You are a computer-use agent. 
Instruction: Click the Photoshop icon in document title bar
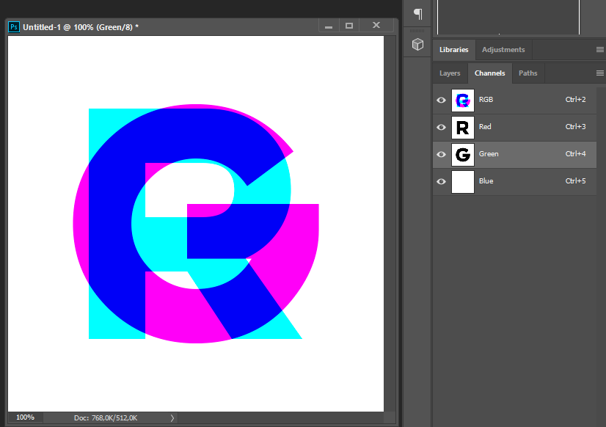click(x=14, y=26)
